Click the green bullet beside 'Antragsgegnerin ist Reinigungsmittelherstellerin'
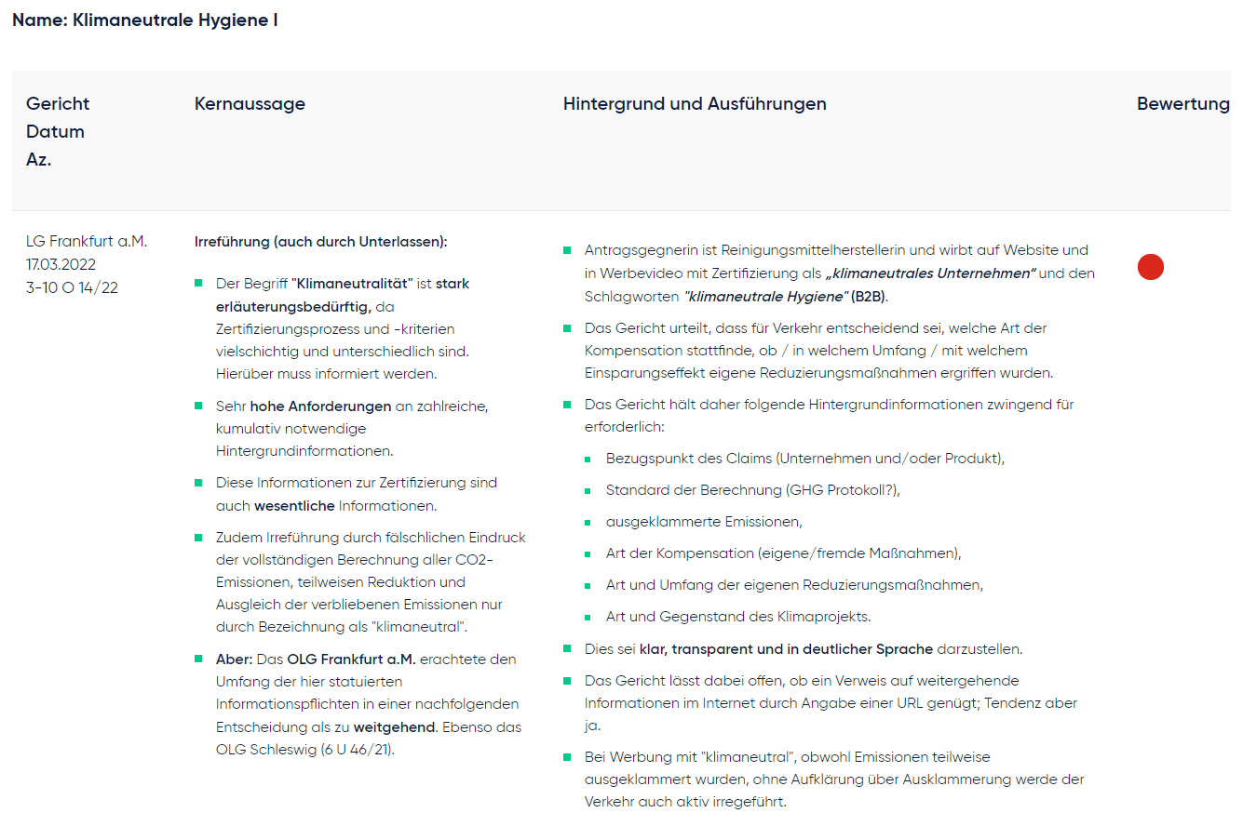The height and width of the screenshot is (826, 1243). (567, 250)
